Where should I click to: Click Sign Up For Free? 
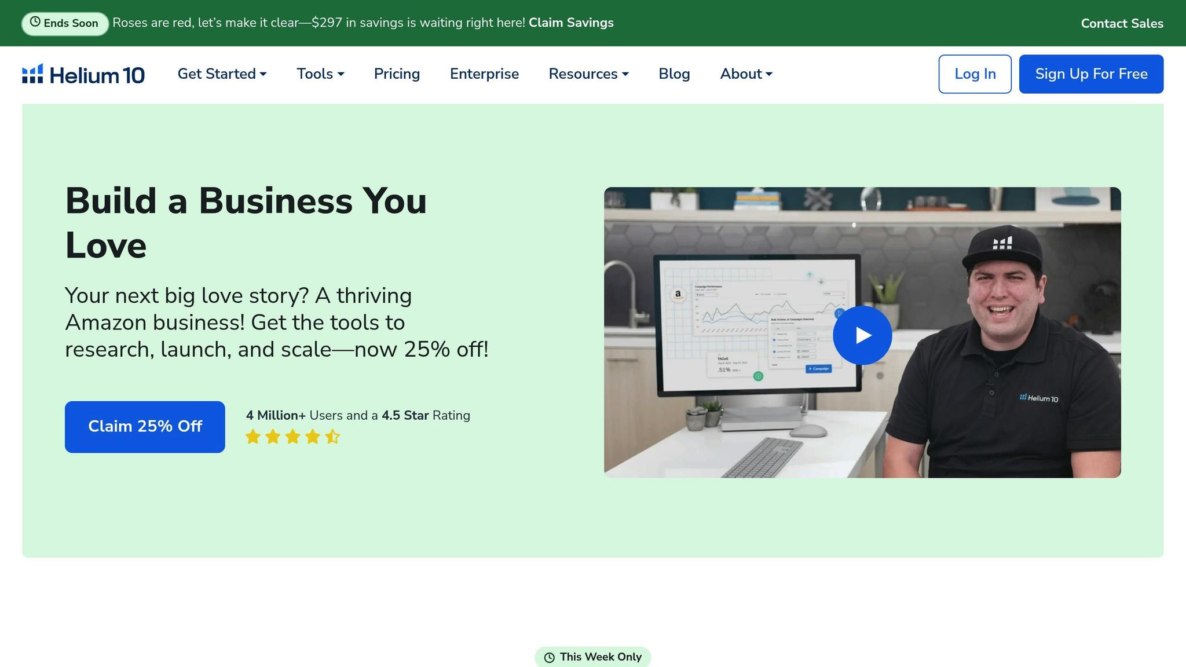[1091, 74]
